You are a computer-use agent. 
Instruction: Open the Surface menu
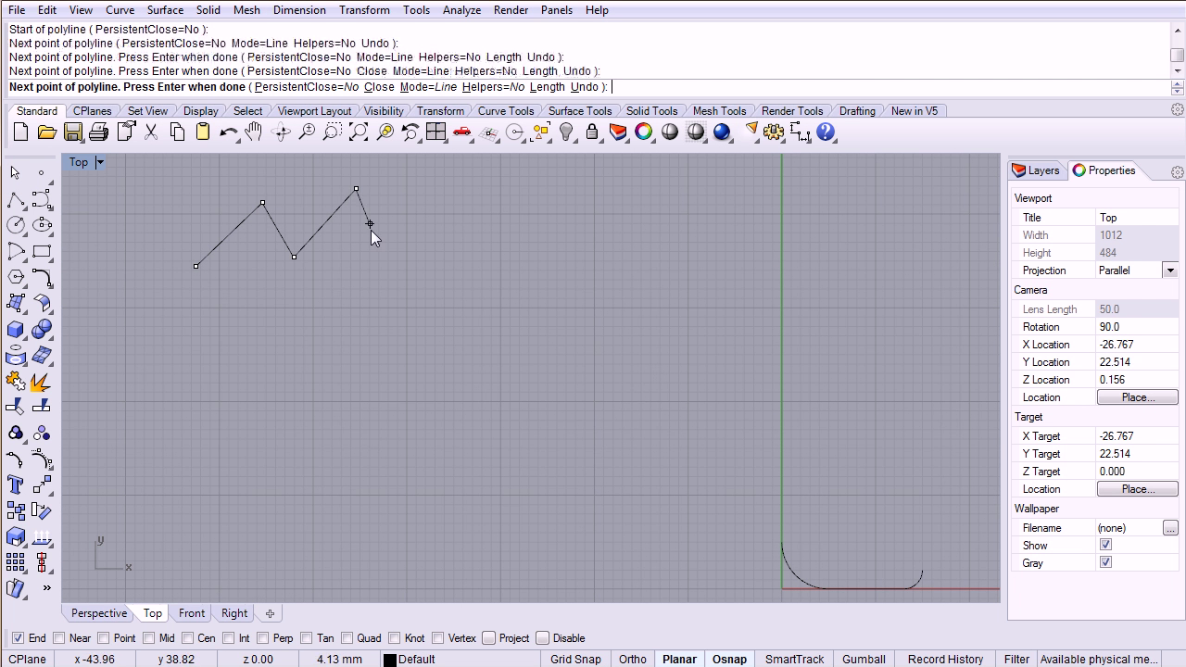click(165, 10)
